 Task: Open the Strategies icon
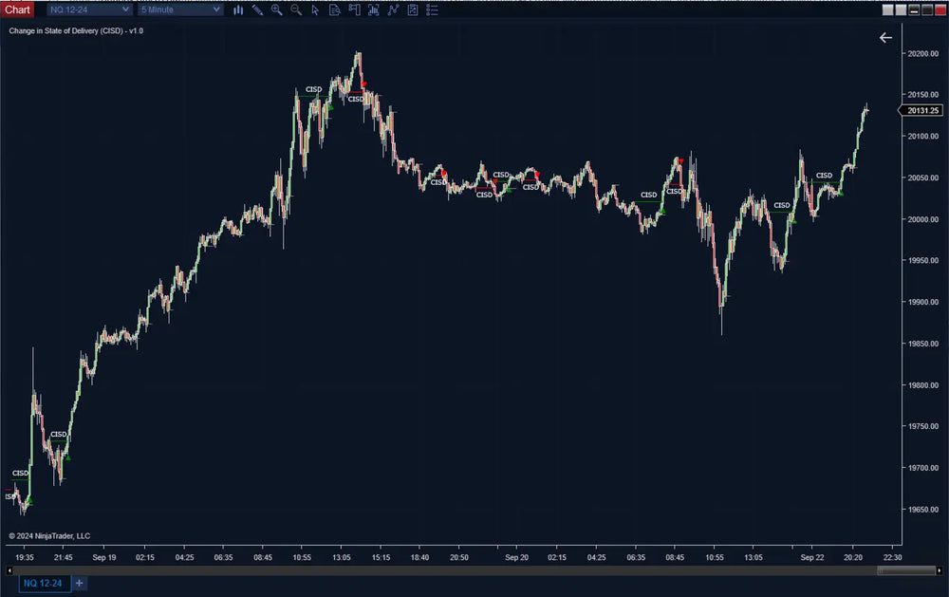[x=393, y=9]
